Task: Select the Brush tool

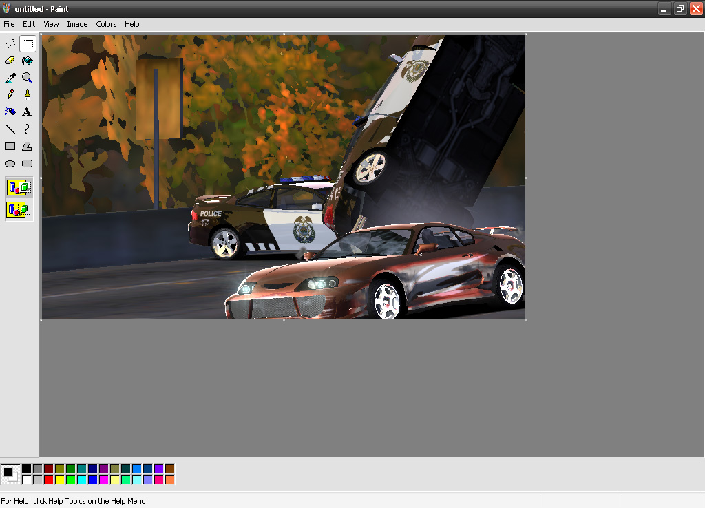Action: coord(28,95)
